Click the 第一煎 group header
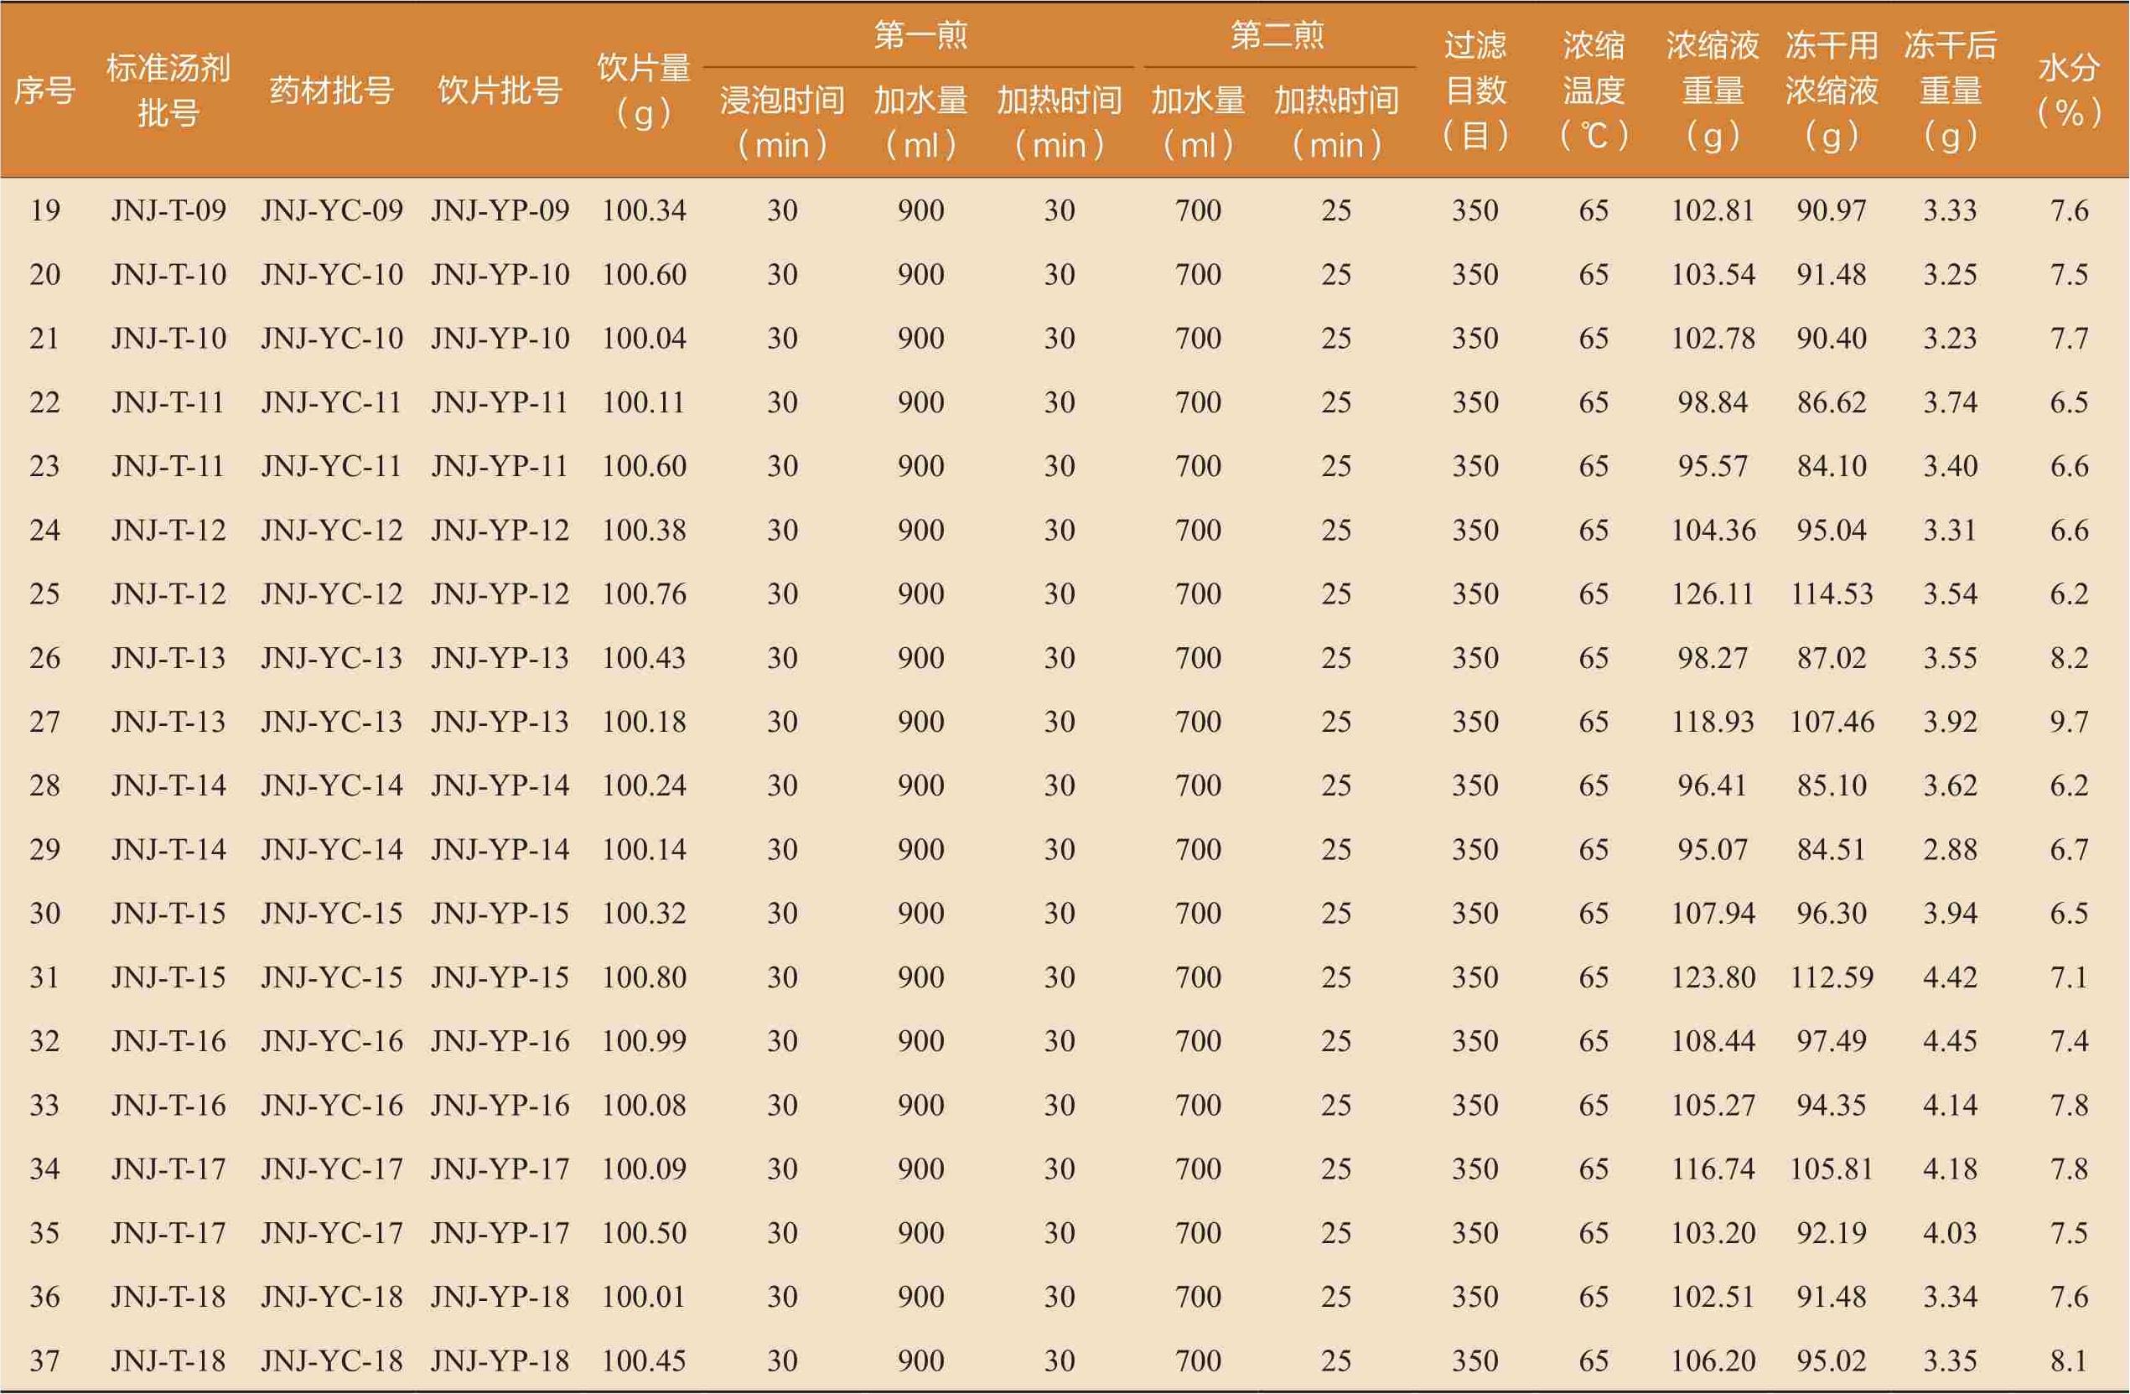2130x1394 pixels. pos(921,35)
